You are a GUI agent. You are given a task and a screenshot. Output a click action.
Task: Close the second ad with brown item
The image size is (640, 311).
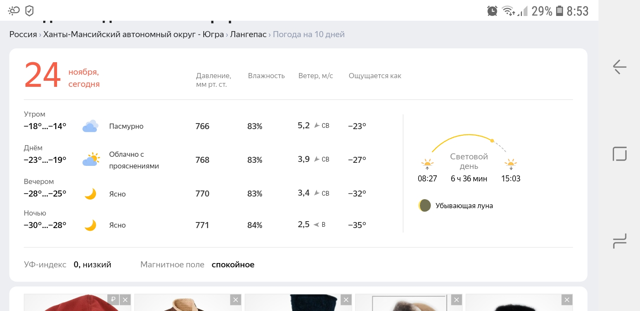(236, 300)
